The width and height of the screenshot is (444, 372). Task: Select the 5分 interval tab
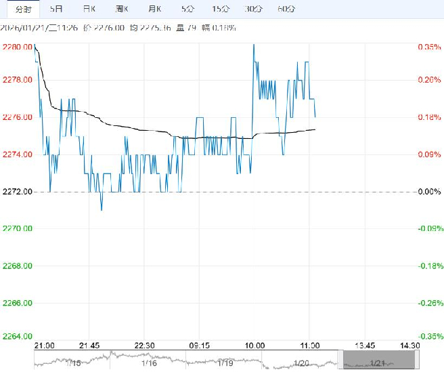coord(187,9)
